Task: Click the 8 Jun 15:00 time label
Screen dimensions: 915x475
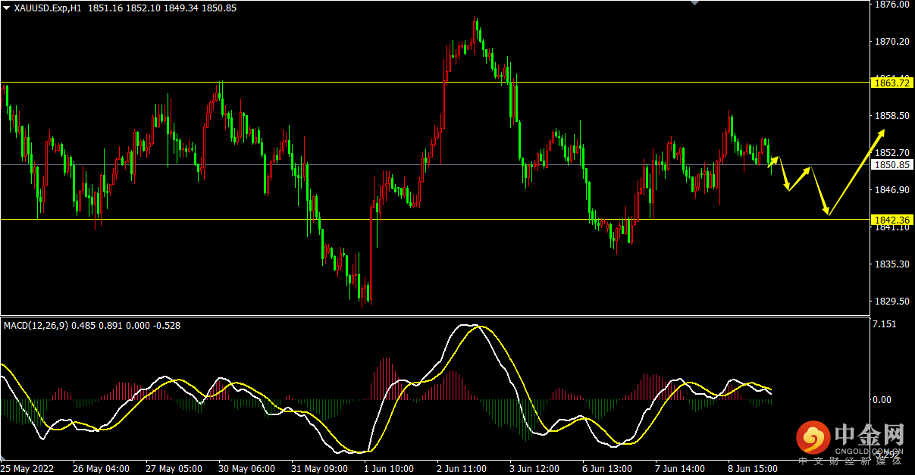Action: click(x=753, y=469)
